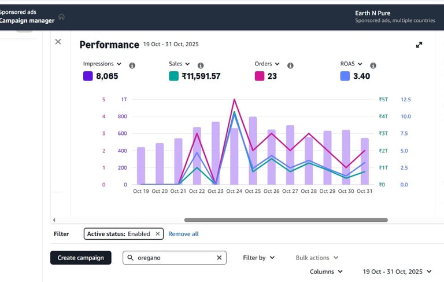Show info tooltip for Orders metric
Image resolution: width=444 pixels, height=282 pixels.
[x=290, y=65]
